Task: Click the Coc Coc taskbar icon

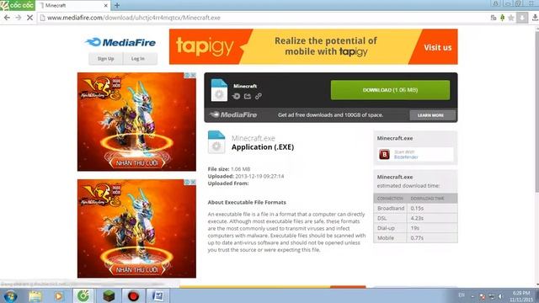Action: pyautogui.click(x=83, y=295)
